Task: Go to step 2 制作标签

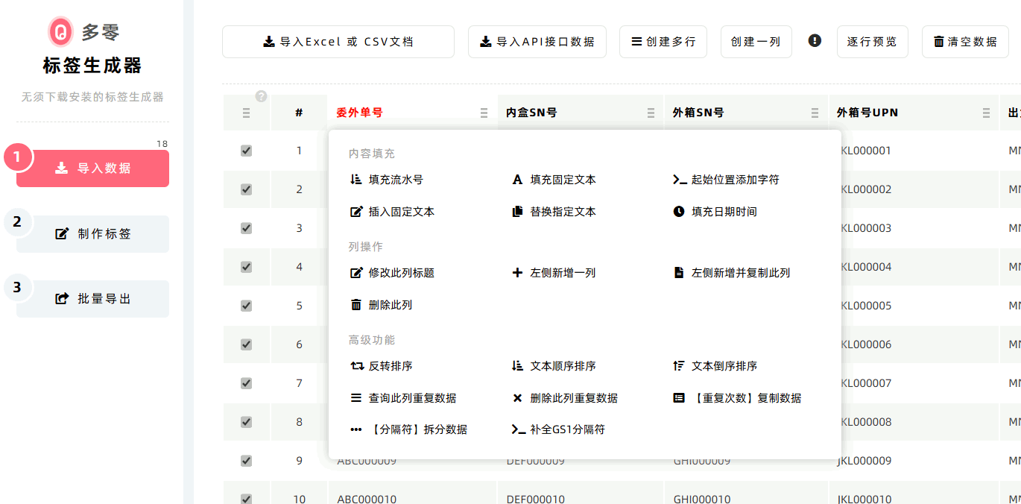Action: pos(93,234)
